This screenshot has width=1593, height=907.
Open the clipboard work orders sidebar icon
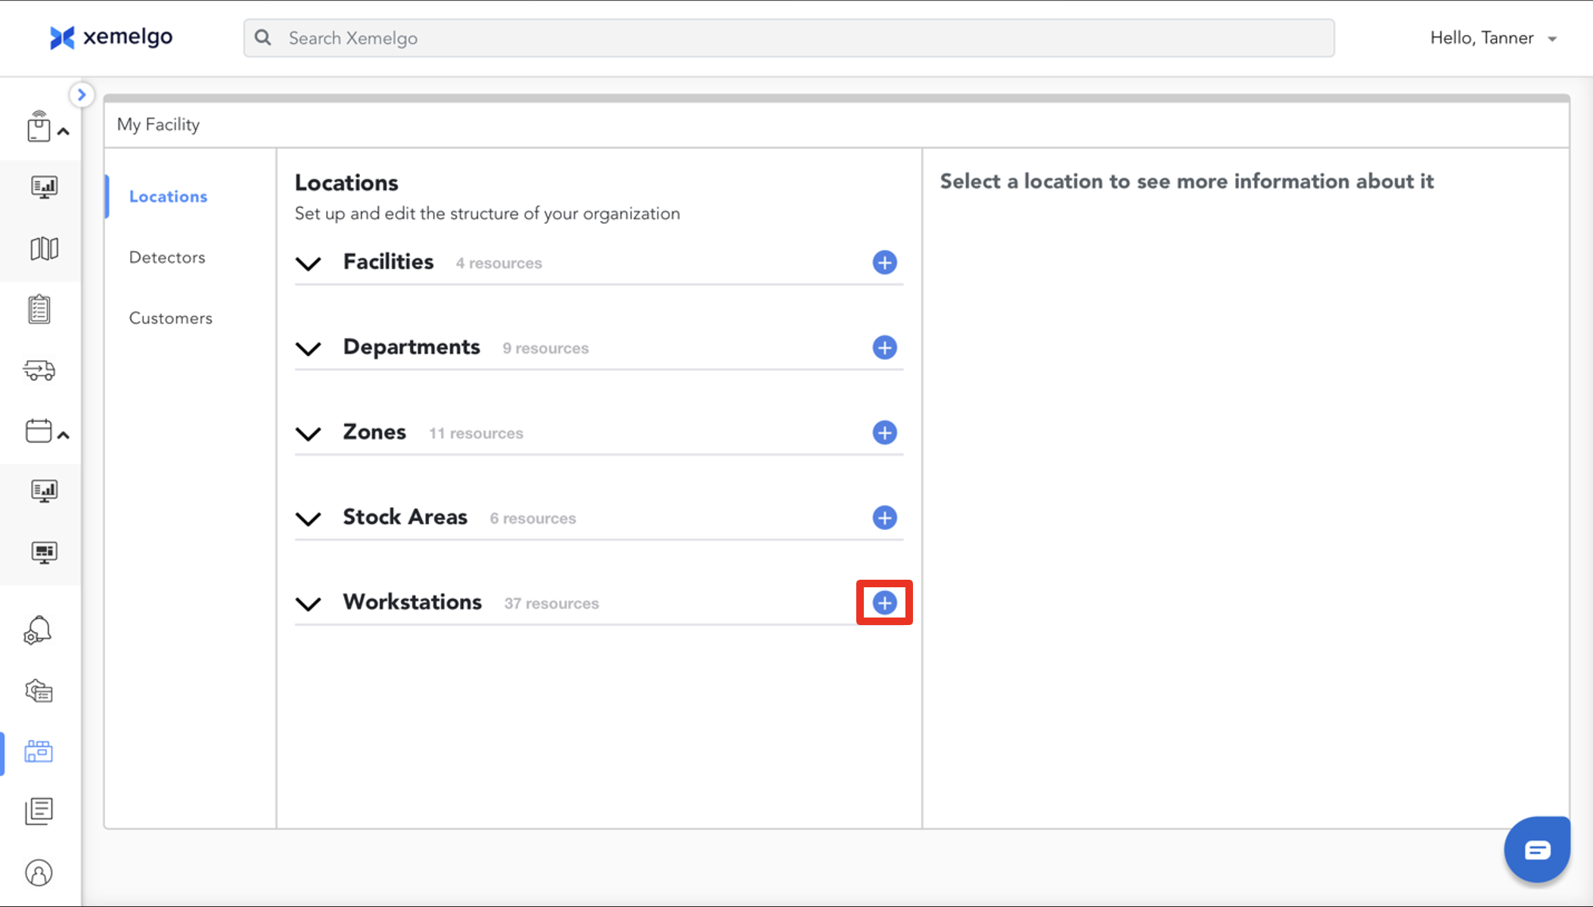click(x=39, y=309)
